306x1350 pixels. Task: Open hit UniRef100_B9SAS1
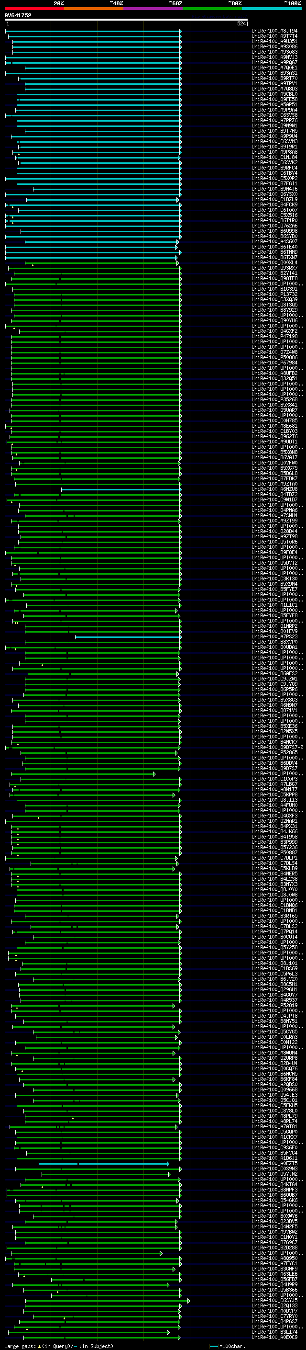tap(274, 73)
